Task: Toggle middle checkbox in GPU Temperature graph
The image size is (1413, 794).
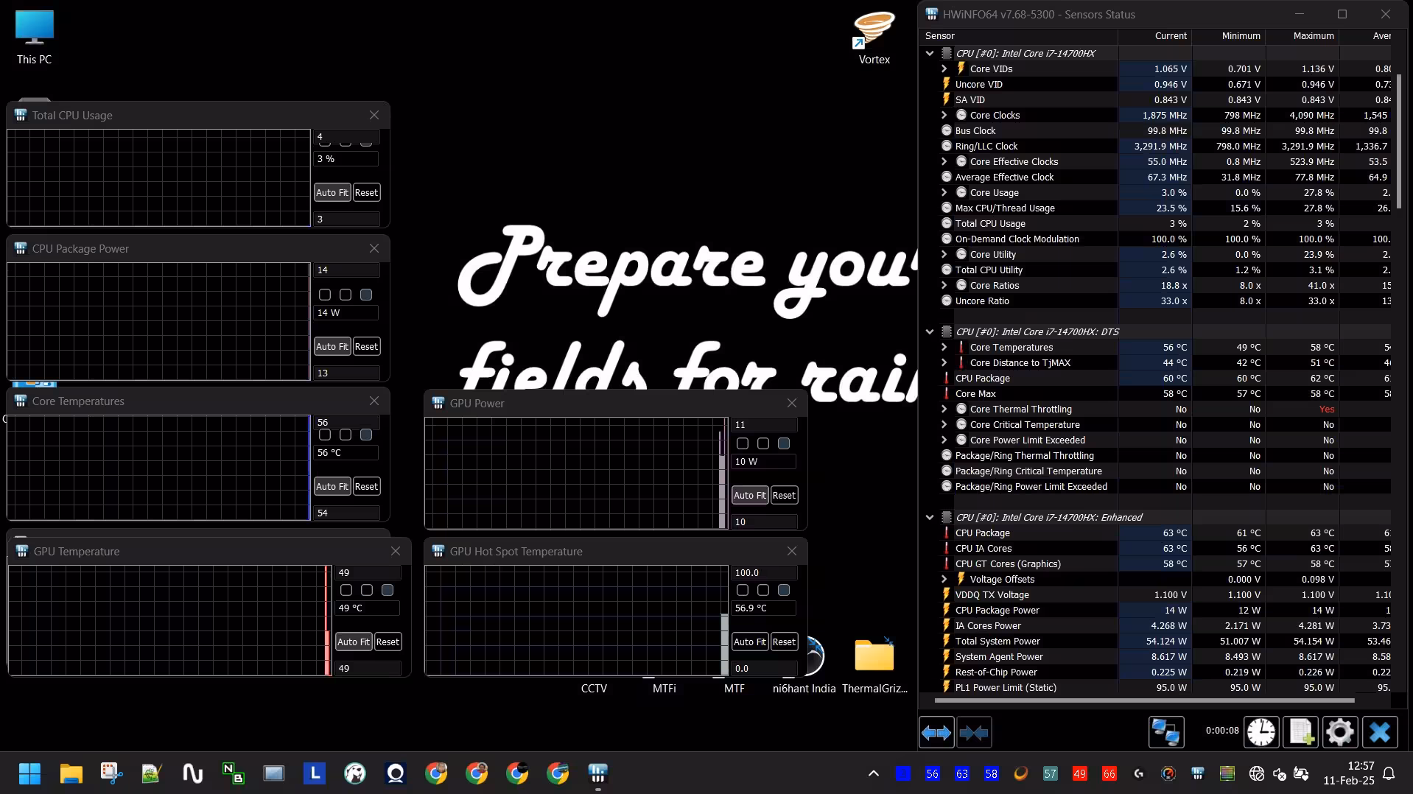Action: point(367,590)
